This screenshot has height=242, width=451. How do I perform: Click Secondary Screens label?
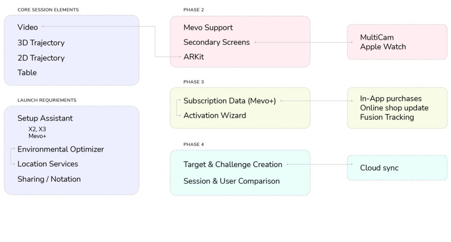pyautogui.click(x=216, y=42)
